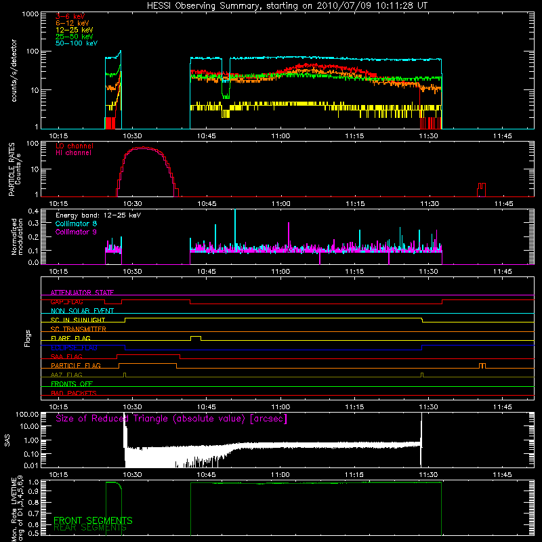Click the "SAS" axis label
Image resolution: width=542 pixels, height=542 pixels.
pyautogui.click(x=7, y=440)
